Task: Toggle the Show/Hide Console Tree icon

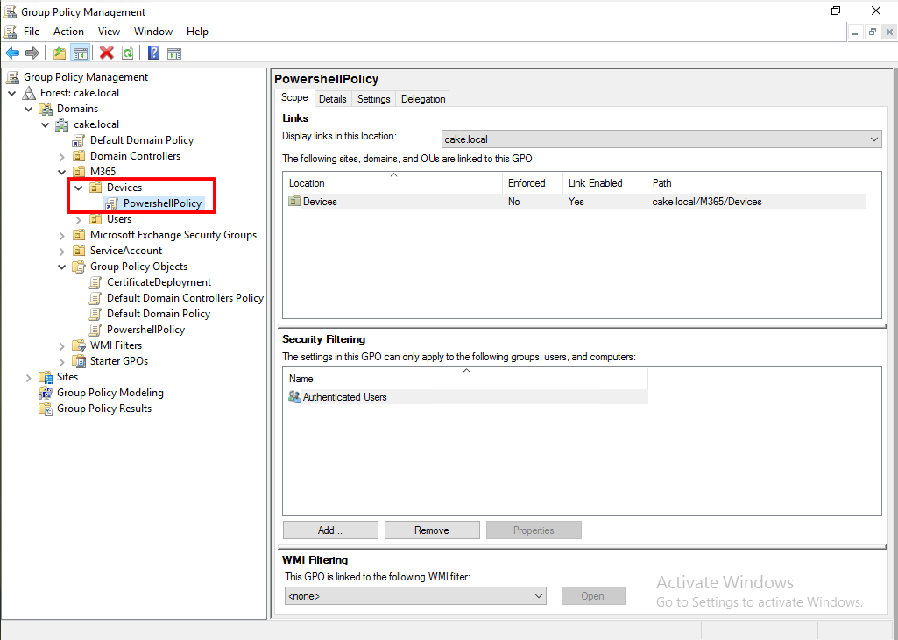Action: coord(81,53)
